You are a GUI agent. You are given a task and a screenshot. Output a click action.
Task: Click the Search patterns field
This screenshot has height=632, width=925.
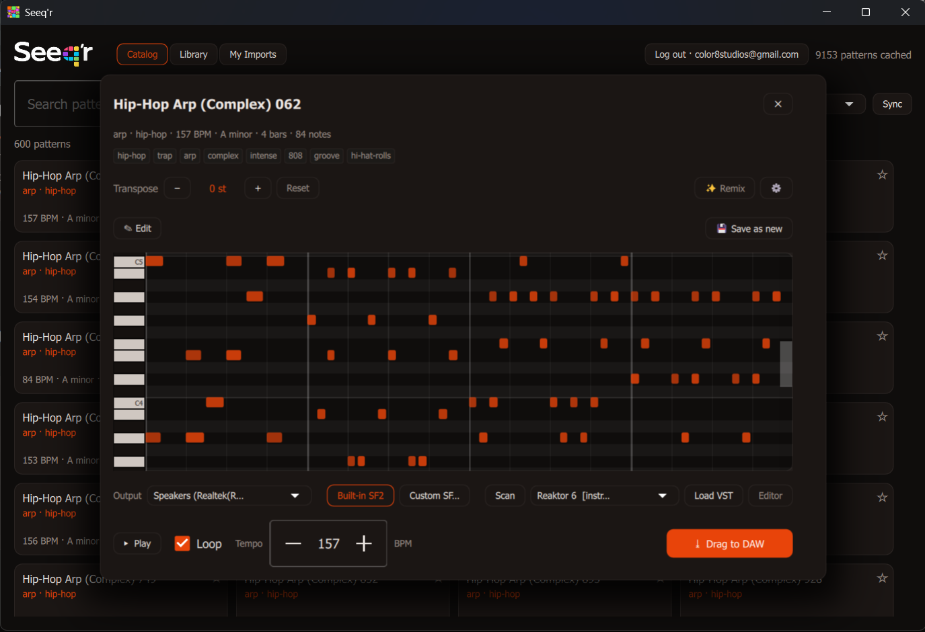click(58, 104)
